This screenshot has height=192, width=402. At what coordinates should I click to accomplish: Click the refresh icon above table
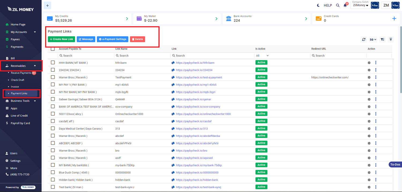pyautogui.click(x=364, y=39)
